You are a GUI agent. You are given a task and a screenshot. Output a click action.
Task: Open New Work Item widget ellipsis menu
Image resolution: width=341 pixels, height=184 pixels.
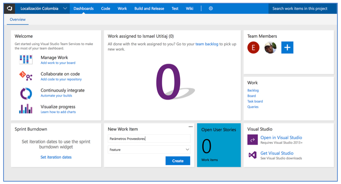[x=191, y=126]
